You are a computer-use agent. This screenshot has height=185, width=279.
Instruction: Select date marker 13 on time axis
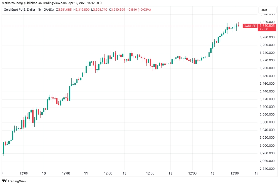124,173
